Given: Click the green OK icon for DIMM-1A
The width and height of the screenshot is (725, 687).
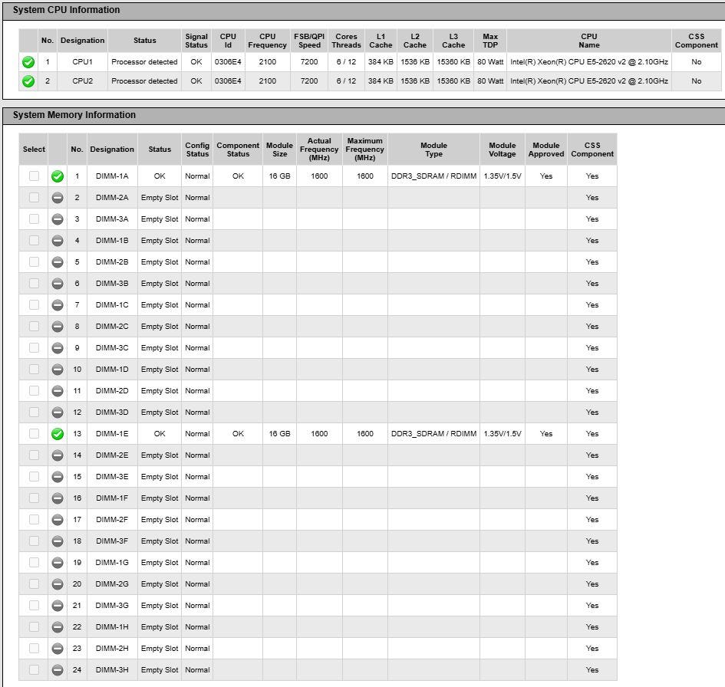Looking at the screenshot, I should (x=58, y=176).
